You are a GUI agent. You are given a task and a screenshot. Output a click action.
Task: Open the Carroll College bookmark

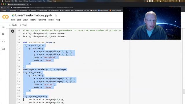click(x=42, y=10)
